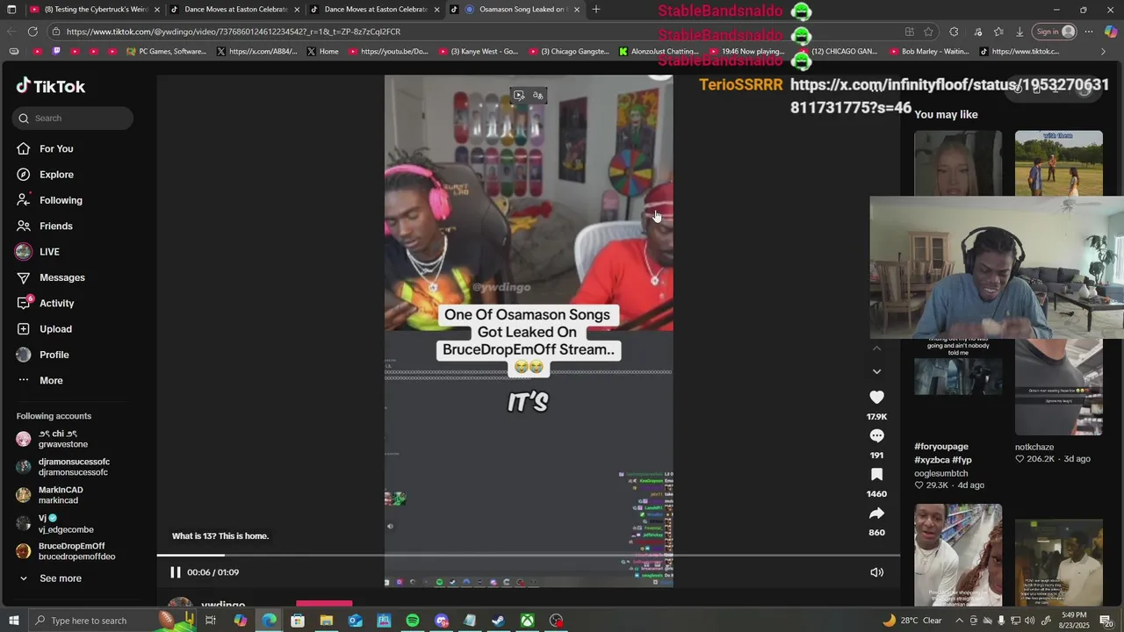Open Spotify from taskbar

point(413,621)
